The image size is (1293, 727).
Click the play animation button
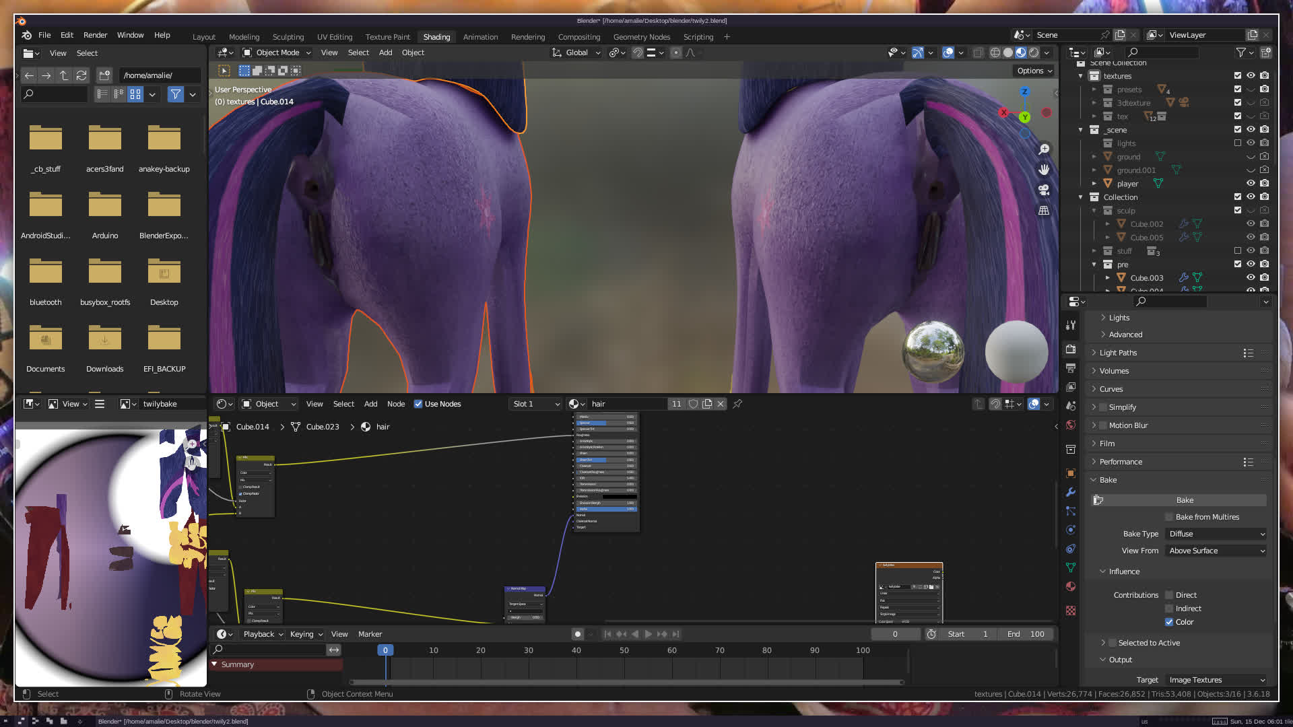[x=648, y=634]
